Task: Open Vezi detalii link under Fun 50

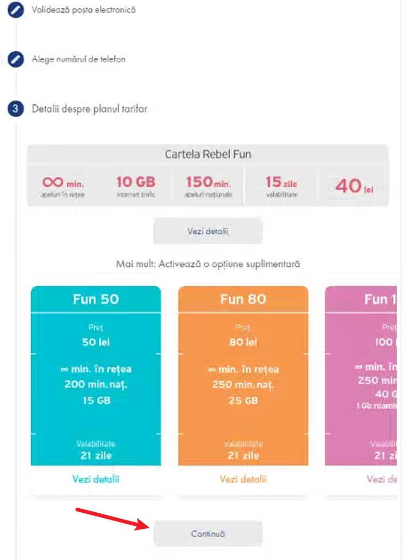Action: click(x=96, y=479)
